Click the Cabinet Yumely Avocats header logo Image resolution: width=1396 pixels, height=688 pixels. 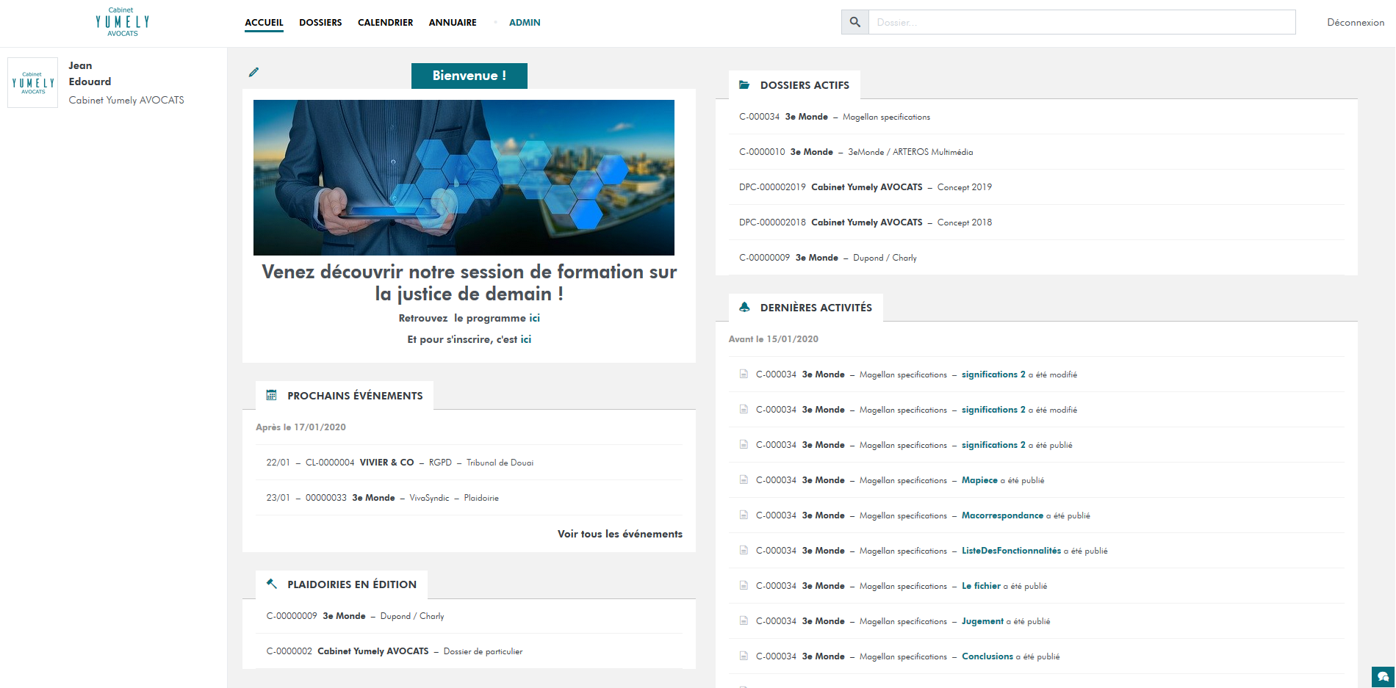(122, 22)
